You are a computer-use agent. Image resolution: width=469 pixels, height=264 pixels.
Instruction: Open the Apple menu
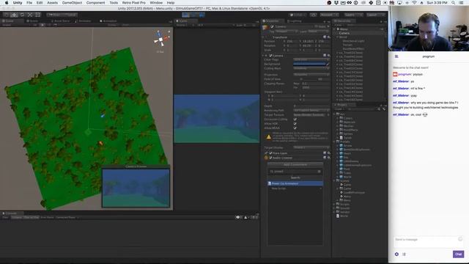pyautogui.click(x=7, y=3)
